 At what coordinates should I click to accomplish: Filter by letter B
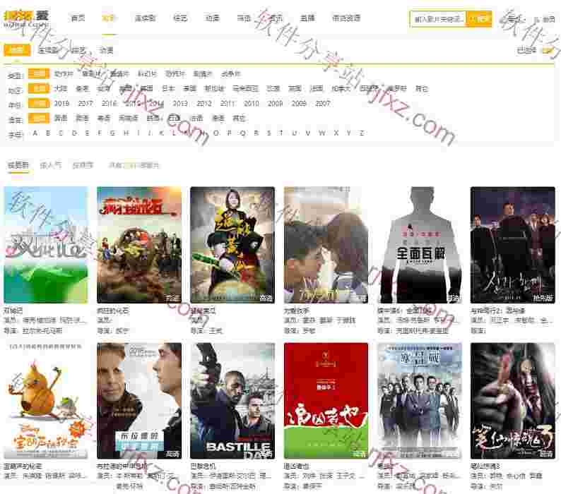(x=48, y=133)
